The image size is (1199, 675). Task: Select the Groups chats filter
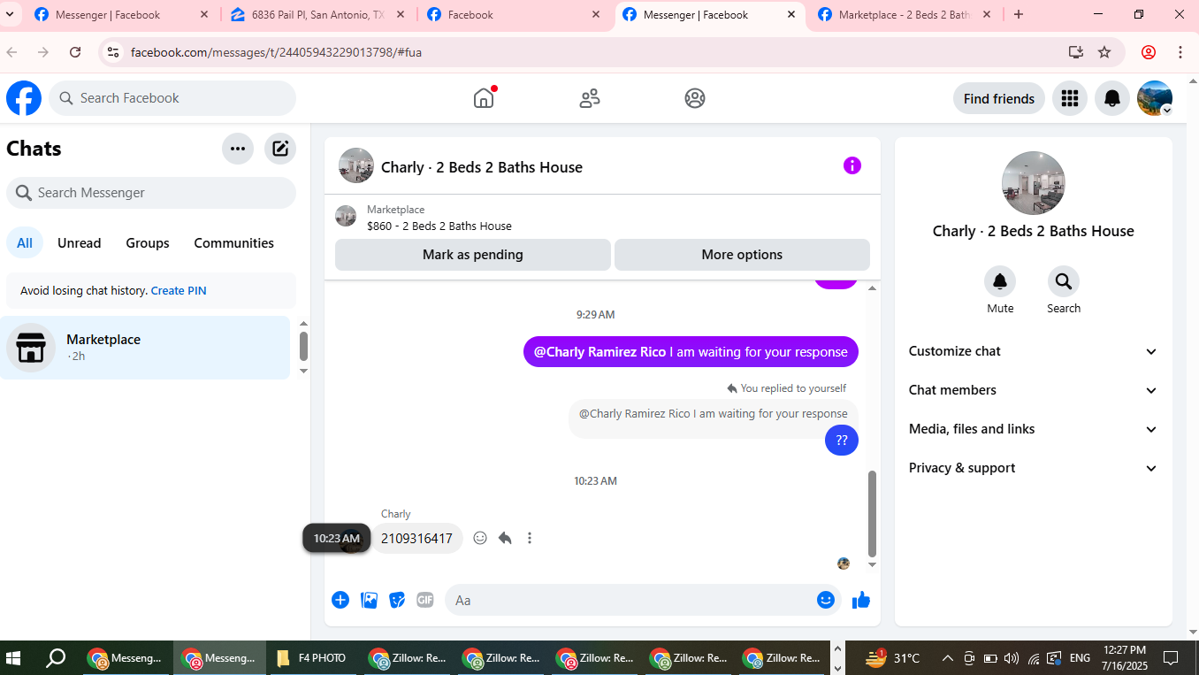click(148, 243)
